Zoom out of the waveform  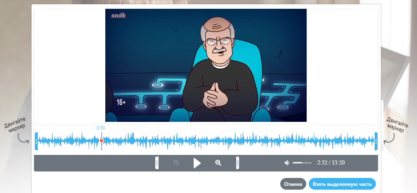[176, 163]
